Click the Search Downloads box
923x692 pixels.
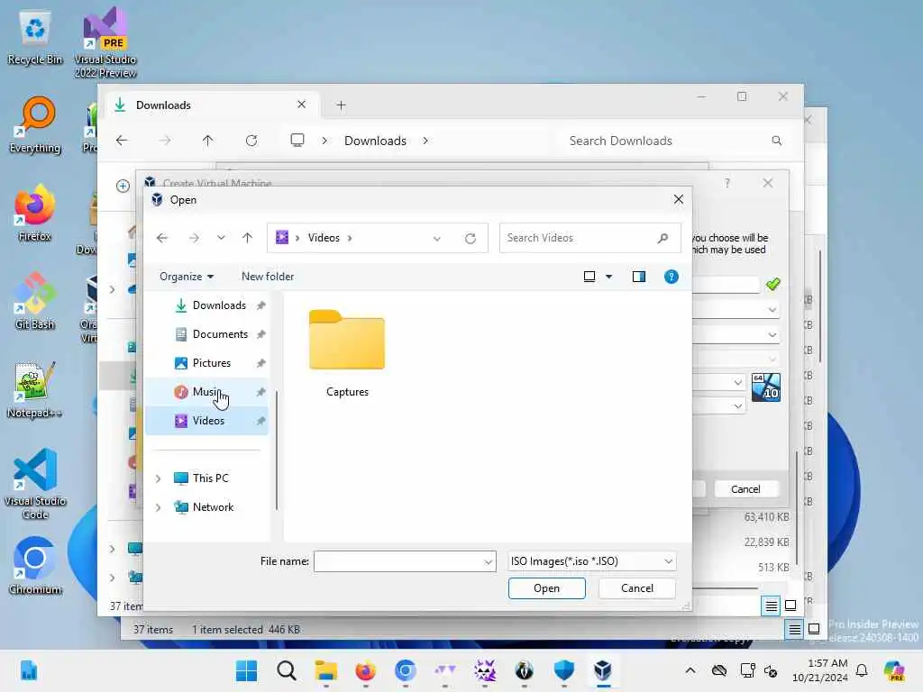pyautogui.click(x=674, y=141)
